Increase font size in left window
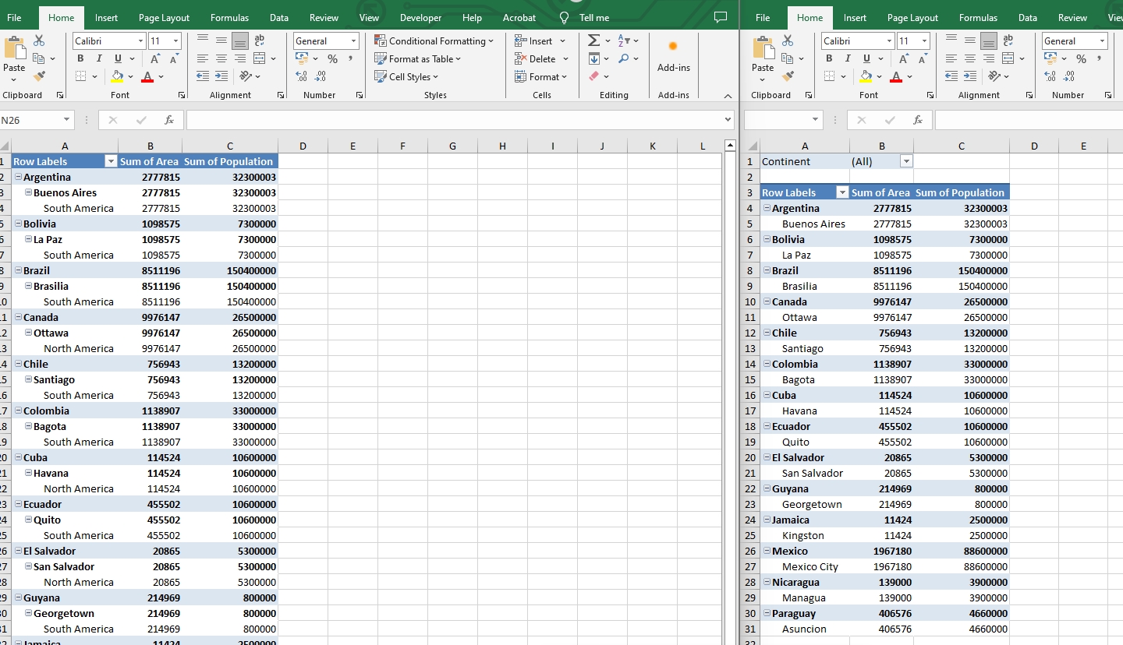The image size is (1123, 645). click(x=155, y=58)
